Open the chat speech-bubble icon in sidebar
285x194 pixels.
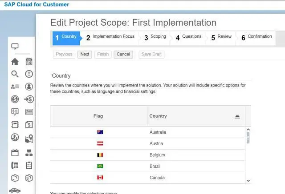click(15, 46)
